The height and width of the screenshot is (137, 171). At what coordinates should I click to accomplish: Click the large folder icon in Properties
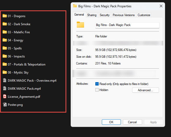click(x=80, y=25)
